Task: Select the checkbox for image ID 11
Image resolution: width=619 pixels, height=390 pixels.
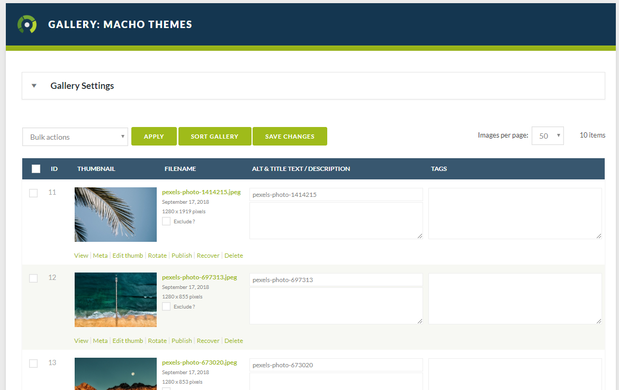Action: (33, 193)
